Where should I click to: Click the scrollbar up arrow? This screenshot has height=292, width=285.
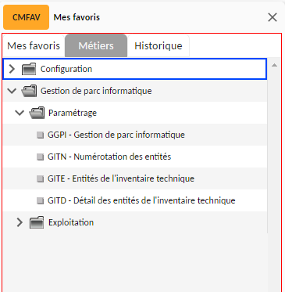point(274,65)
